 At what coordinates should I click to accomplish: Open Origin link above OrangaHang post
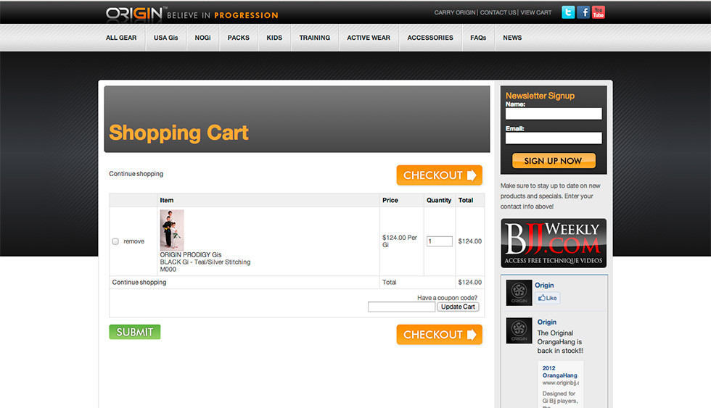(547, 322)
